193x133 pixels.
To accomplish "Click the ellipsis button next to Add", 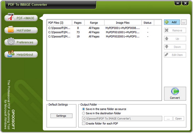I will coord(184,22).
